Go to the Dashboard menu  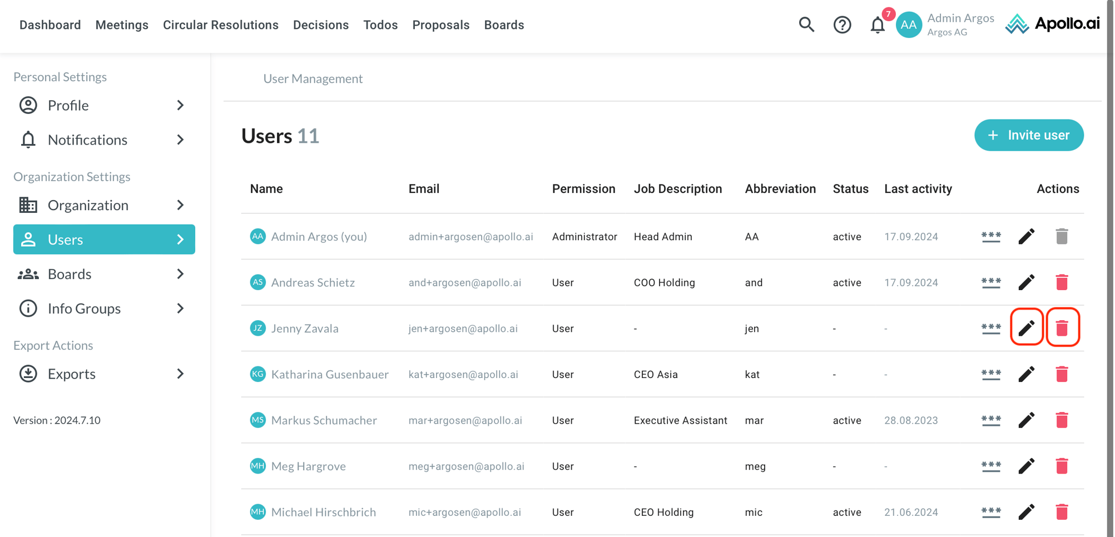click(50, 25)
